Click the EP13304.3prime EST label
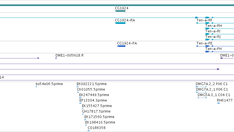This screenshot has height=132, width=234. coord(93,100)
